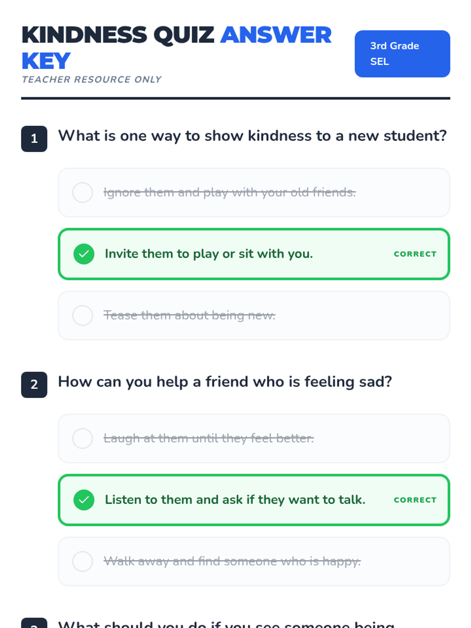Select radio for 'Ignore them and play'
This screenshot has height=628, width=471.
[x=82, y=192]
